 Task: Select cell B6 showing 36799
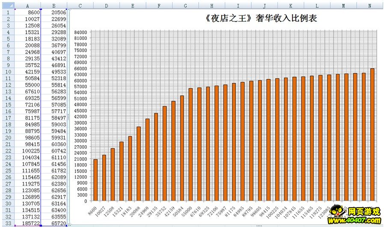[x=54, y=45]
